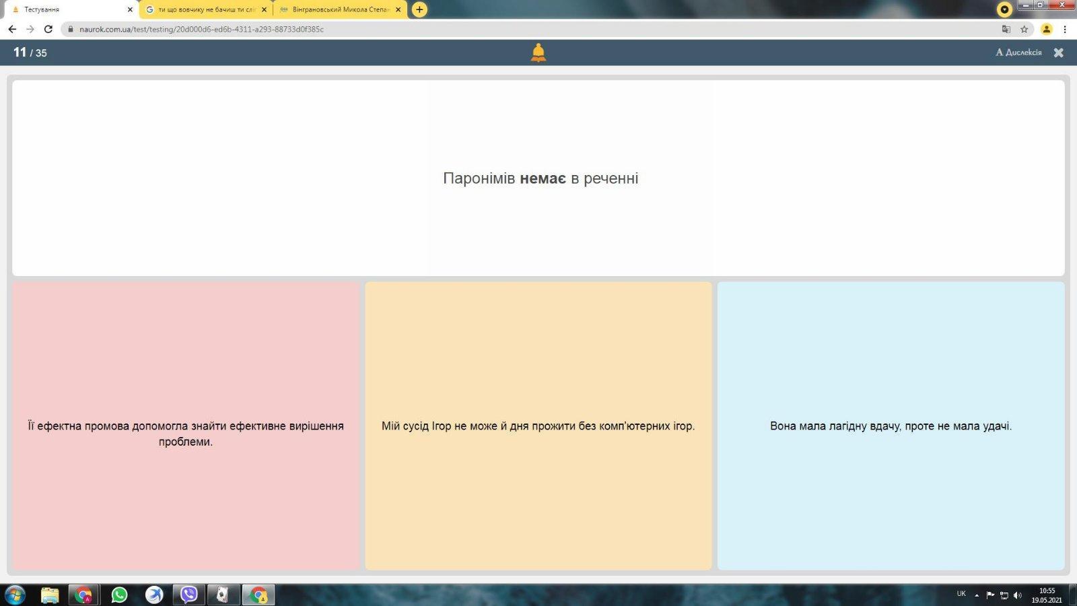Image resolution: width=1077 pixels, height=606 pixels.
Task: Click the question text Паронімів немає в реченні
Action: (541, 178)
